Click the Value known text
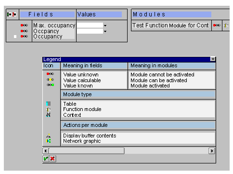Image resolution: width=233 pixels, height=174 pixels. pyautogui.click(x=78, y=86)
